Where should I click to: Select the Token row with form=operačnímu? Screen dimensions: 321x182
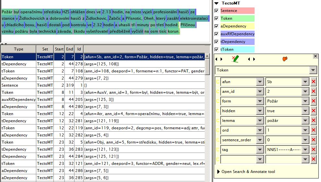tap(103, 114)
